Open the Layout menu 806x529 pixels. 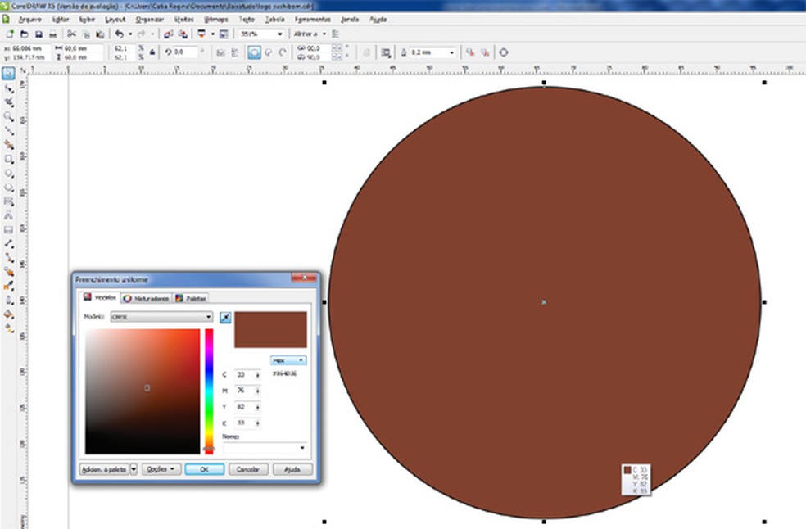pyautogui.click(x=115, y=18)
